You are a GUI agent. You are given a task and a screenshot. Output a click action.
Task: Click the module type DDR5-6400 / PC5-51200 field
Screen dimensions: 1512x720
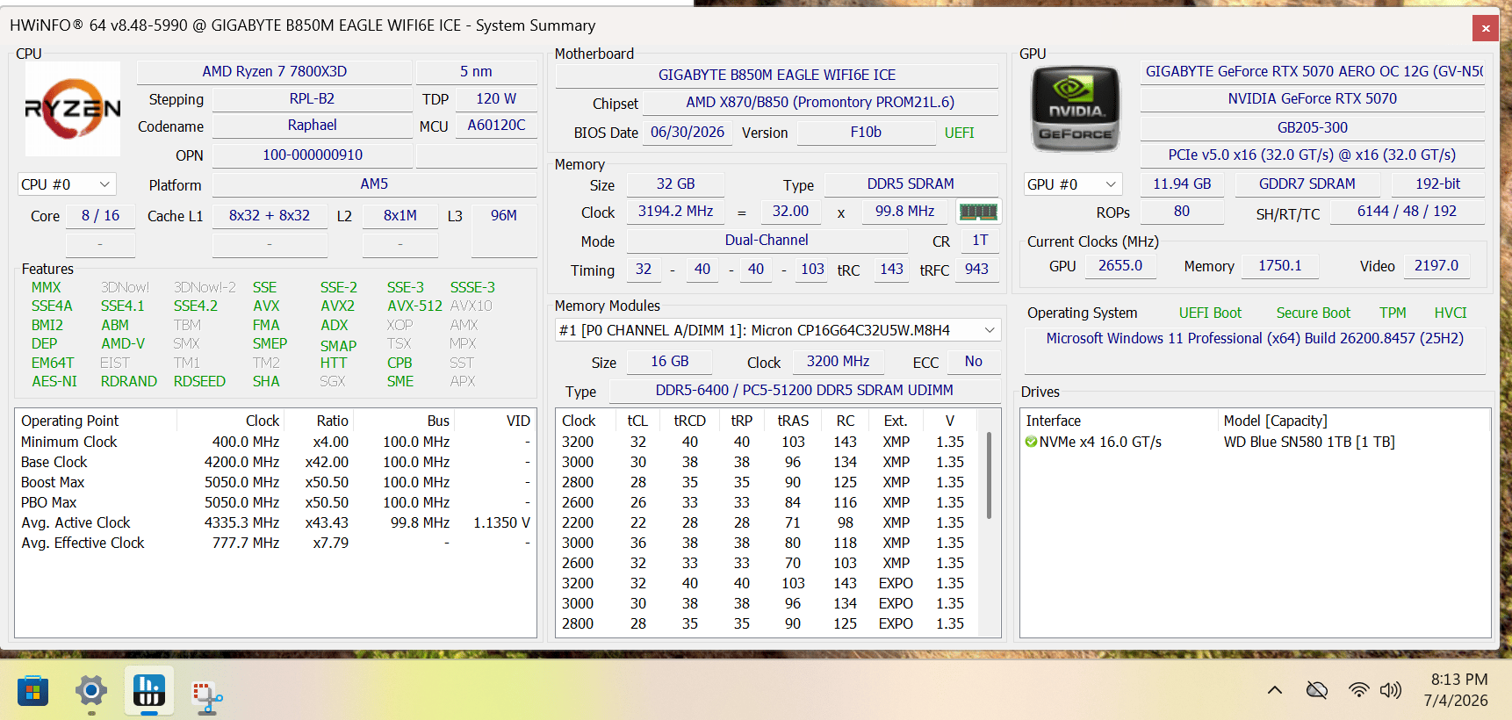pyautogui.click(x=804, y=391)
